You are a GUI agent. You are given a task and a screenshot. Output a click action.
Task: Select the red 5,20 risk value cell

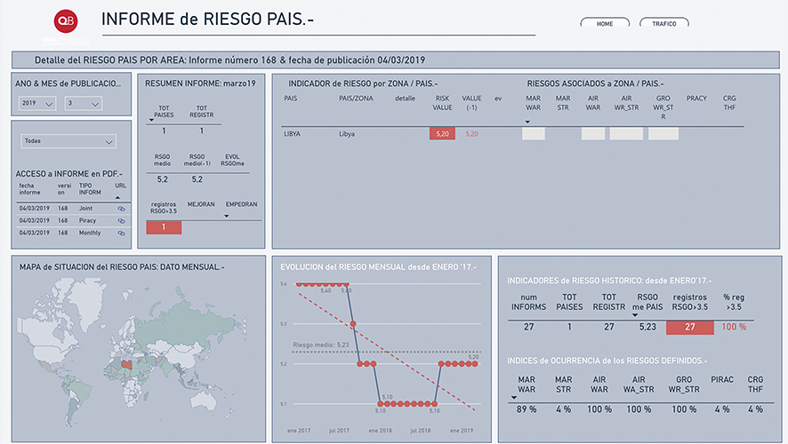442,134
